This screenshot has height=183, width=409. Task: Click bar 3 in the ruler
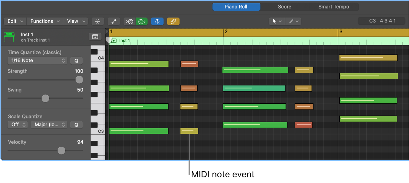tap(341, 32)
